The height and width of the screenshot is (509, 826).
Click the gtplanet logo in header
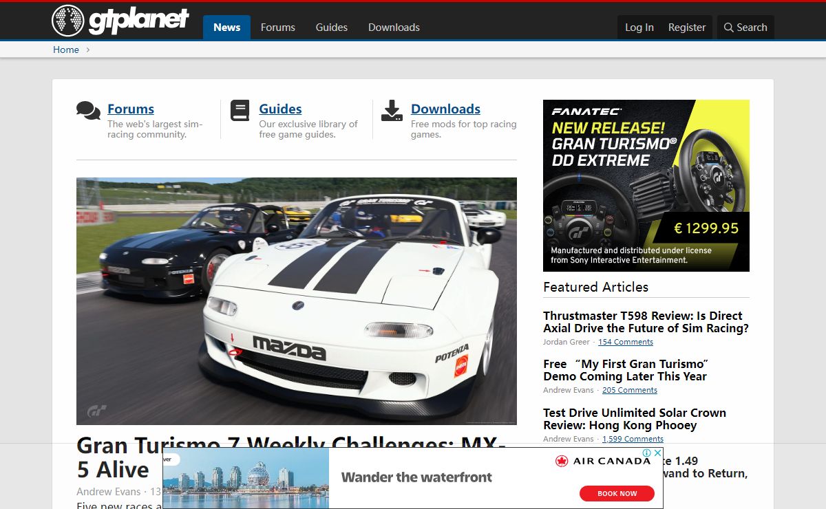click(x=120, y=21)
